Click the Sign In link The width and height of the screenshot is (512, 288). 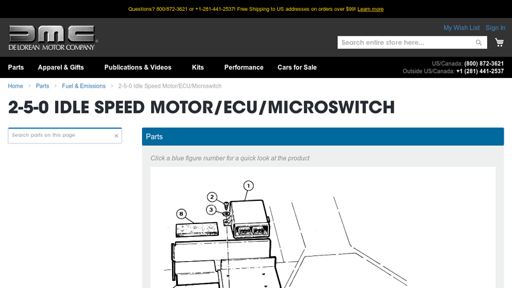pos(495,28)
